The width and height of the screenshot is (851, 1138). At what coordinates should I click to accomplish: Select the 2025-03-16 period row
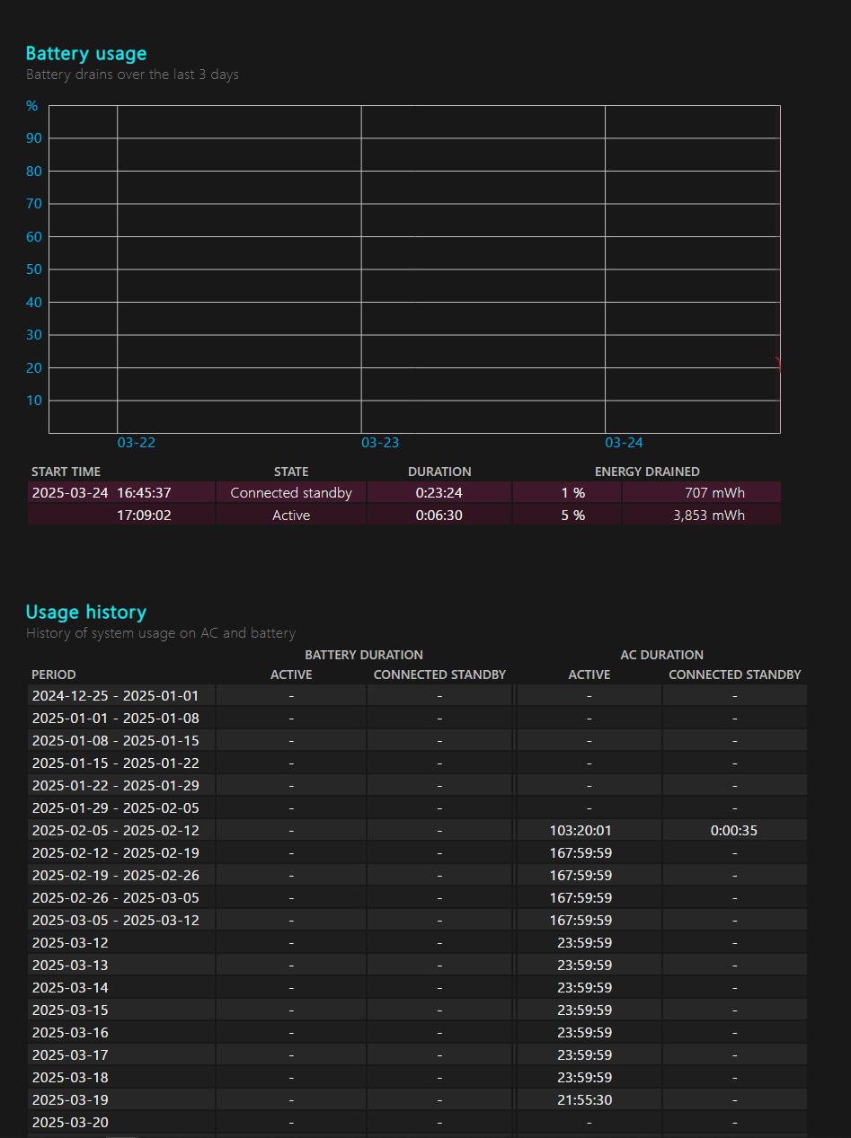pyautogui.click(x=417, y=1033)
